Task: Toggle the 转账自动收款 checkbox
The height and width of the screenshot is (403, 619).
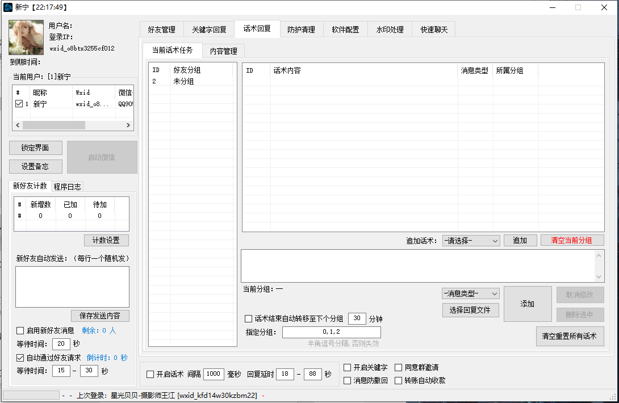Action: tap(398, 380)
